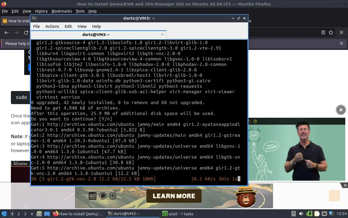Click the 12:54 panel clock
Image resolution: width=348 pixels, height=218 pixels.
342,214
